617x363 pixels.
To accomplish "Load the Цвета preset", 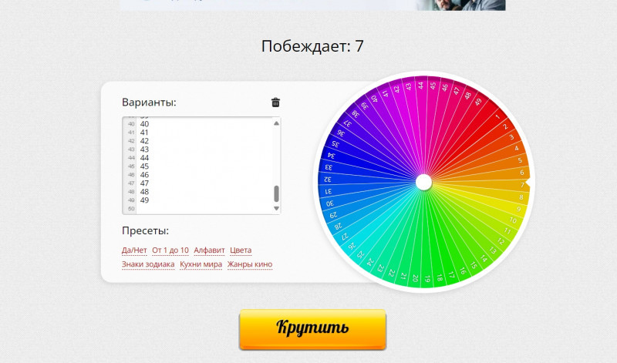I will [241, 250].
